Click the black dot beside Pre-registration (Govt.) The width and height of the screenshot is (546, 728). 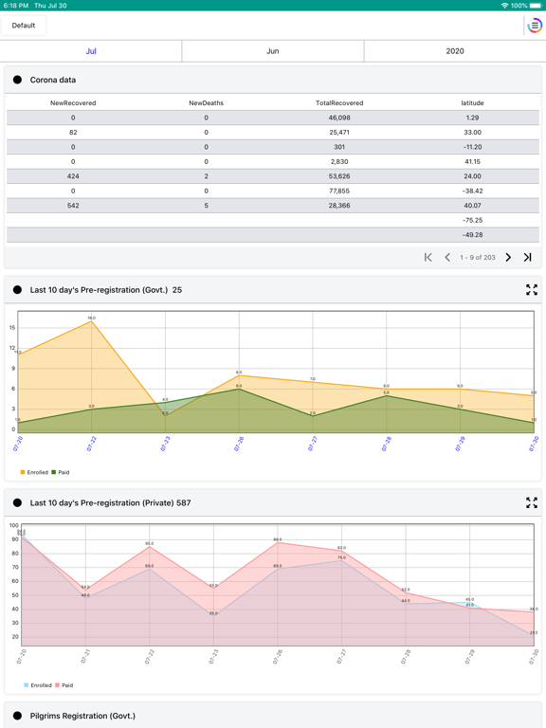click(18, 290)
